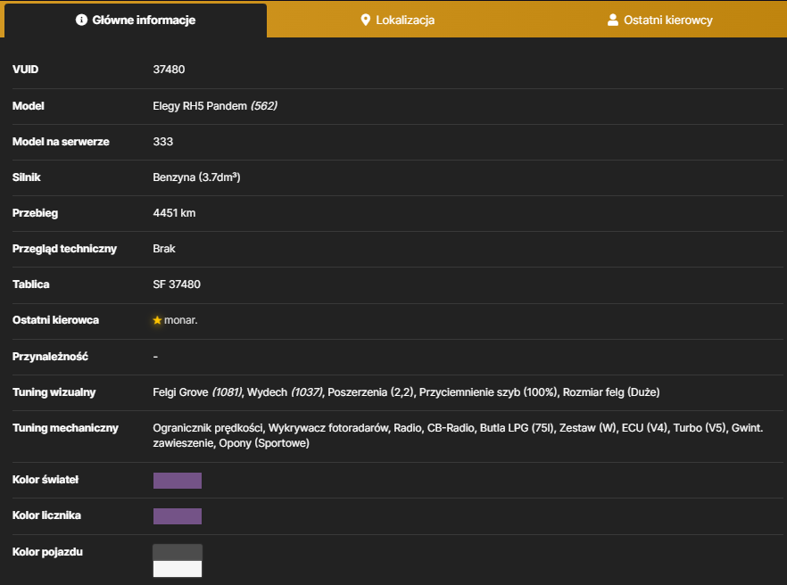Click the engine value Benzyna (3.7dm³)
Viewport: 787px width, 585px height.
coord(196,177)
